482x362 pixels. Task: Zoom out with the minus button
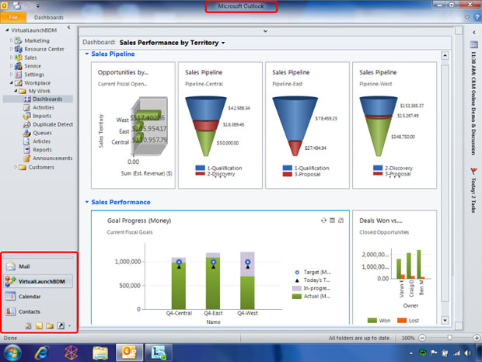tap(423, 338)
